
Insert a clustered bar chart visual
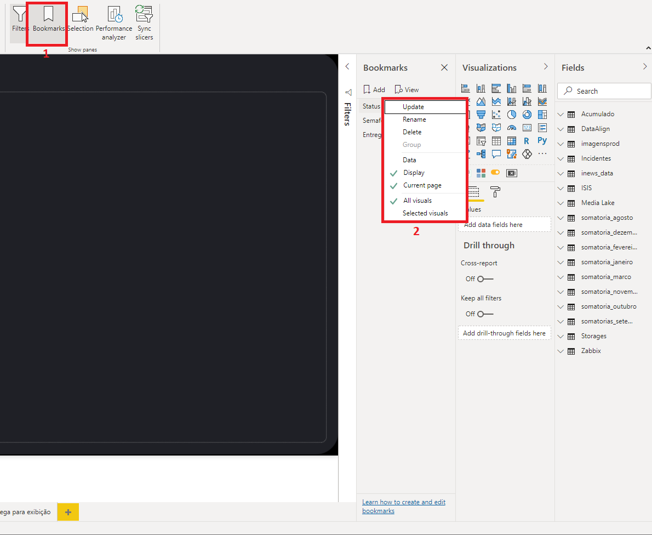pyautogui.click(x=496, y=88)
